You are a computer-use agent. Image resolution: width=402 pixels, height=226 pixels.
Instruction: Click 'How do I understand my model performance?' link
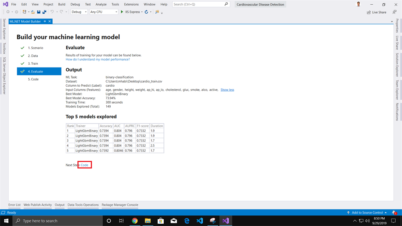click(98, 59)
